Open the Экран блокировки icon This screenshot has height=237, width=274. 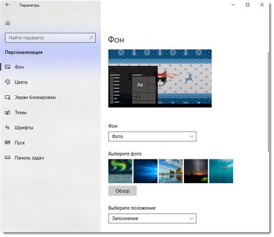point(8,97)
